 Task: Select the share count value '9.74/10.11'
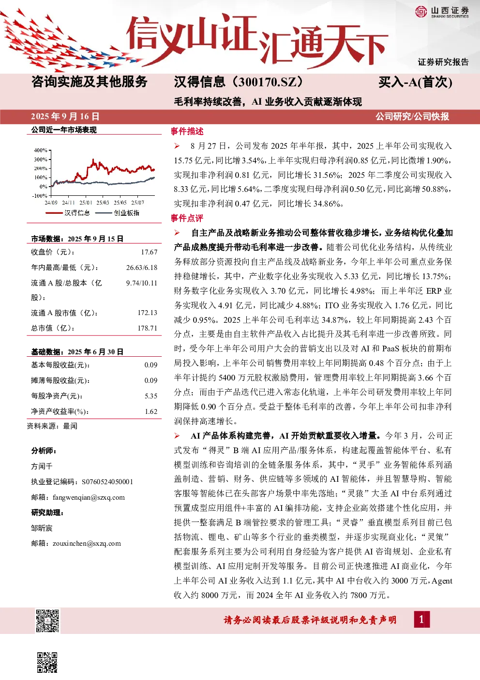[142, 283]
